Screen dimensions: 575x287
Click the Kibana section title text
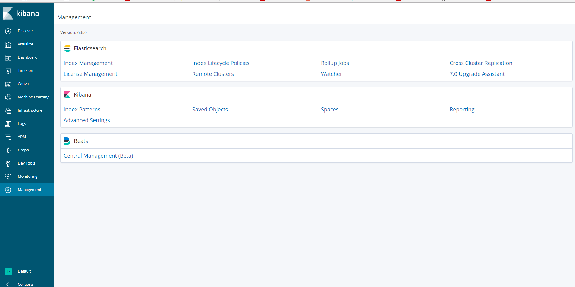[x=82, y=95]
